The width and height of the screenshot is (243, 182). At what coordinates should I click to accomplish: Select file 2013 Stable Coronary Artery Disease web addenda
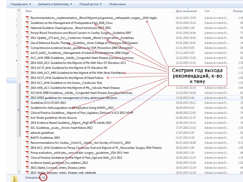63,173
